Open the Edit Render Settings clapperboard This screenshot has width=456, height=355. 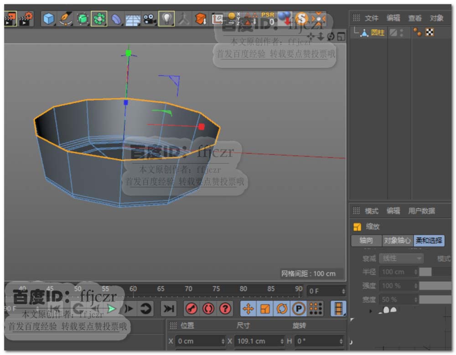[x=26, y=19]
